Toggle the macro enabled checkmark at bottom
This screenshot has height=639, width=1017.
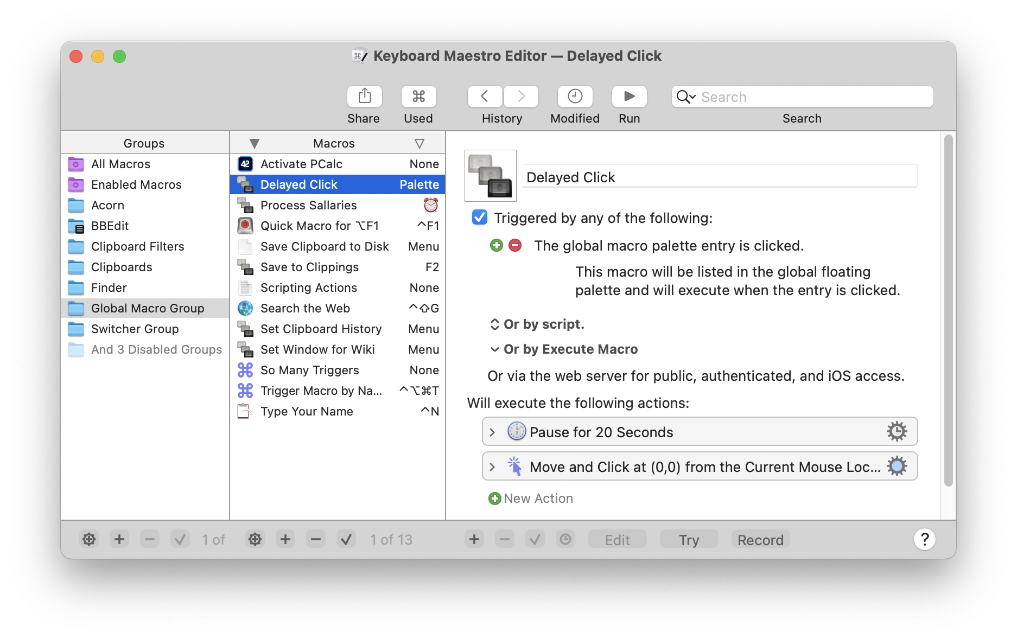(346, 539)
